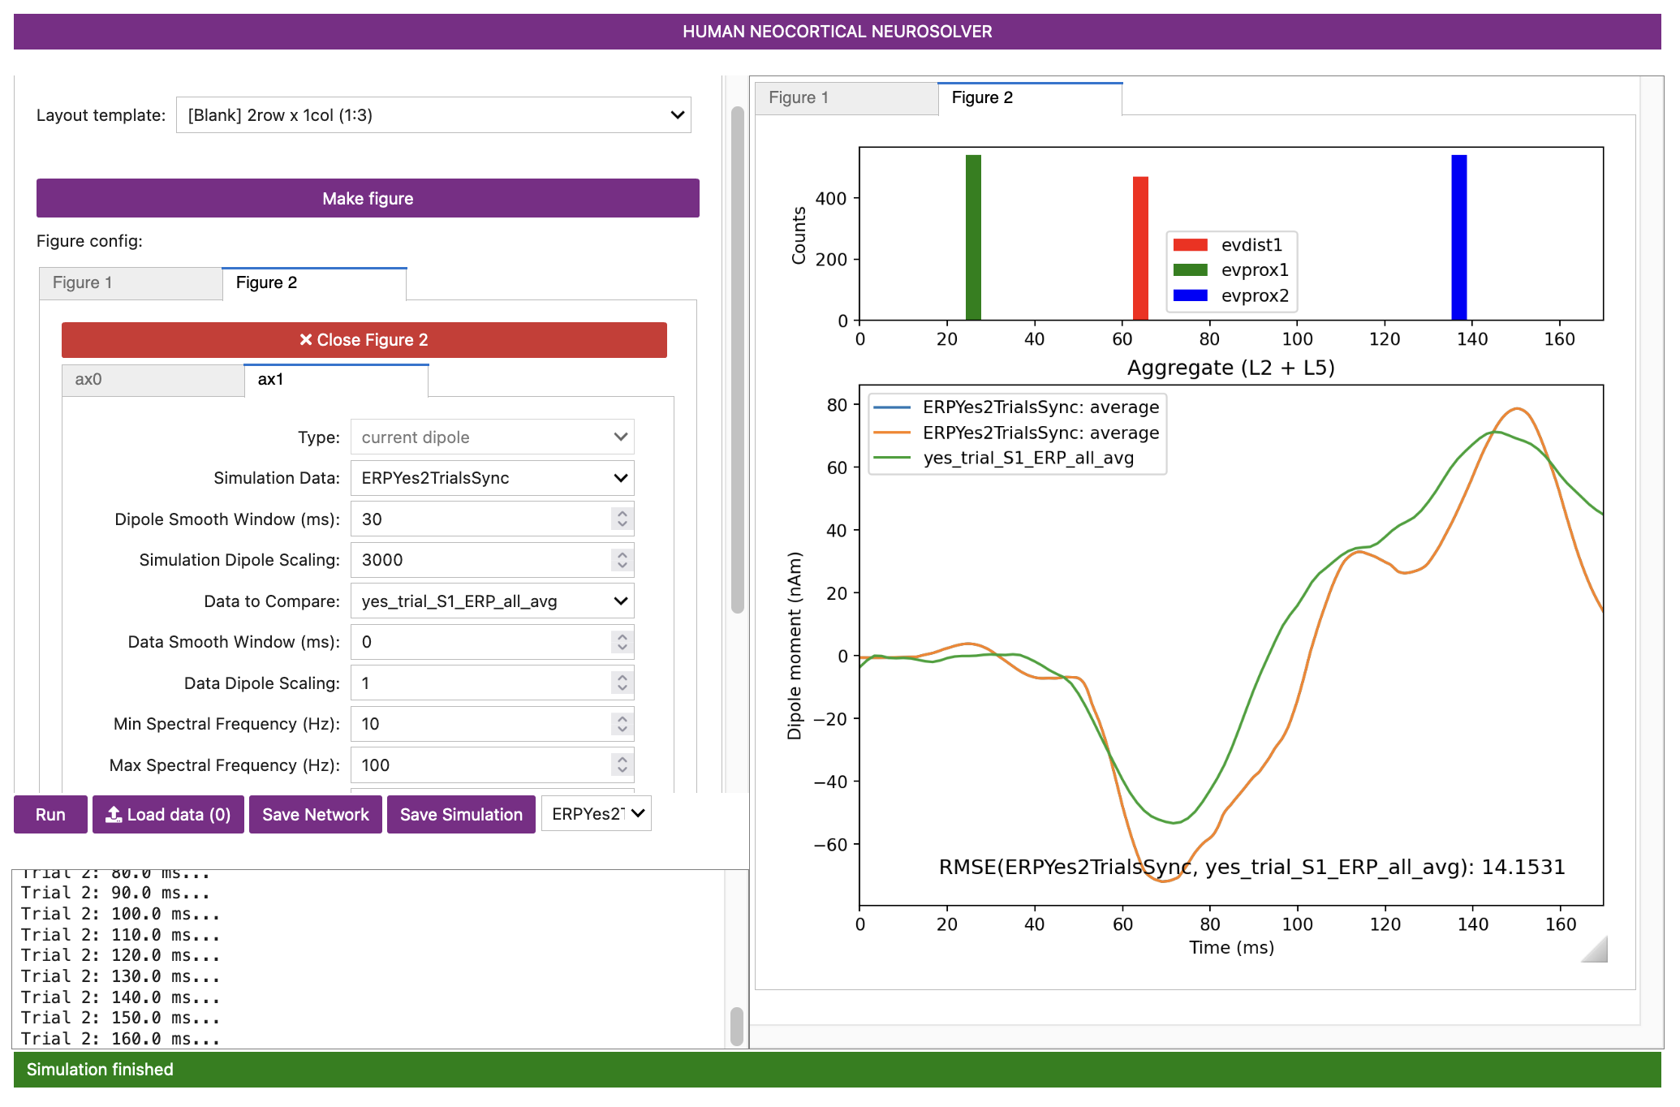The width and height of the screenshot is (1680, 1107).
Task: Switch to the ax0 tab
Action: point(153,380)
